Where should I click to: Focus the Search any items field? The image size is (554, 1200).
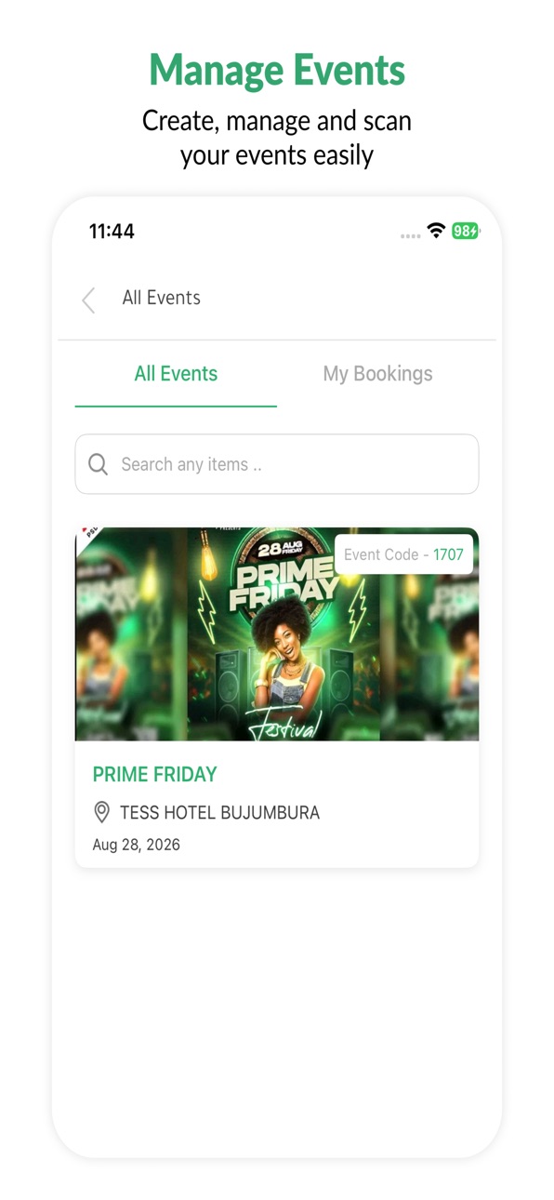click(x=277, y=464)
